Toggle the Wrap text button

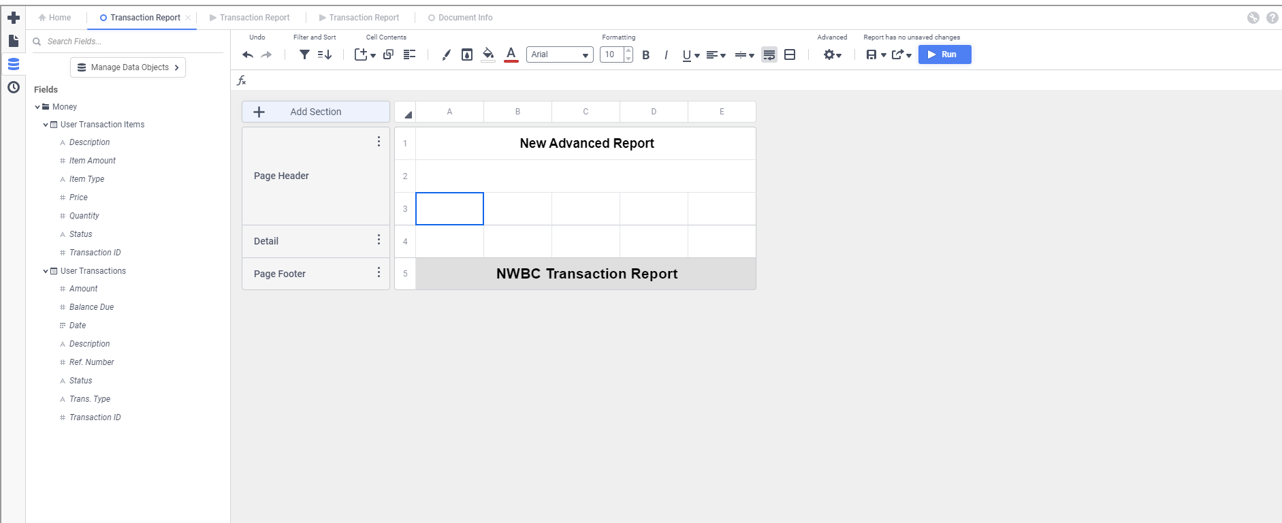coord(769,54)
